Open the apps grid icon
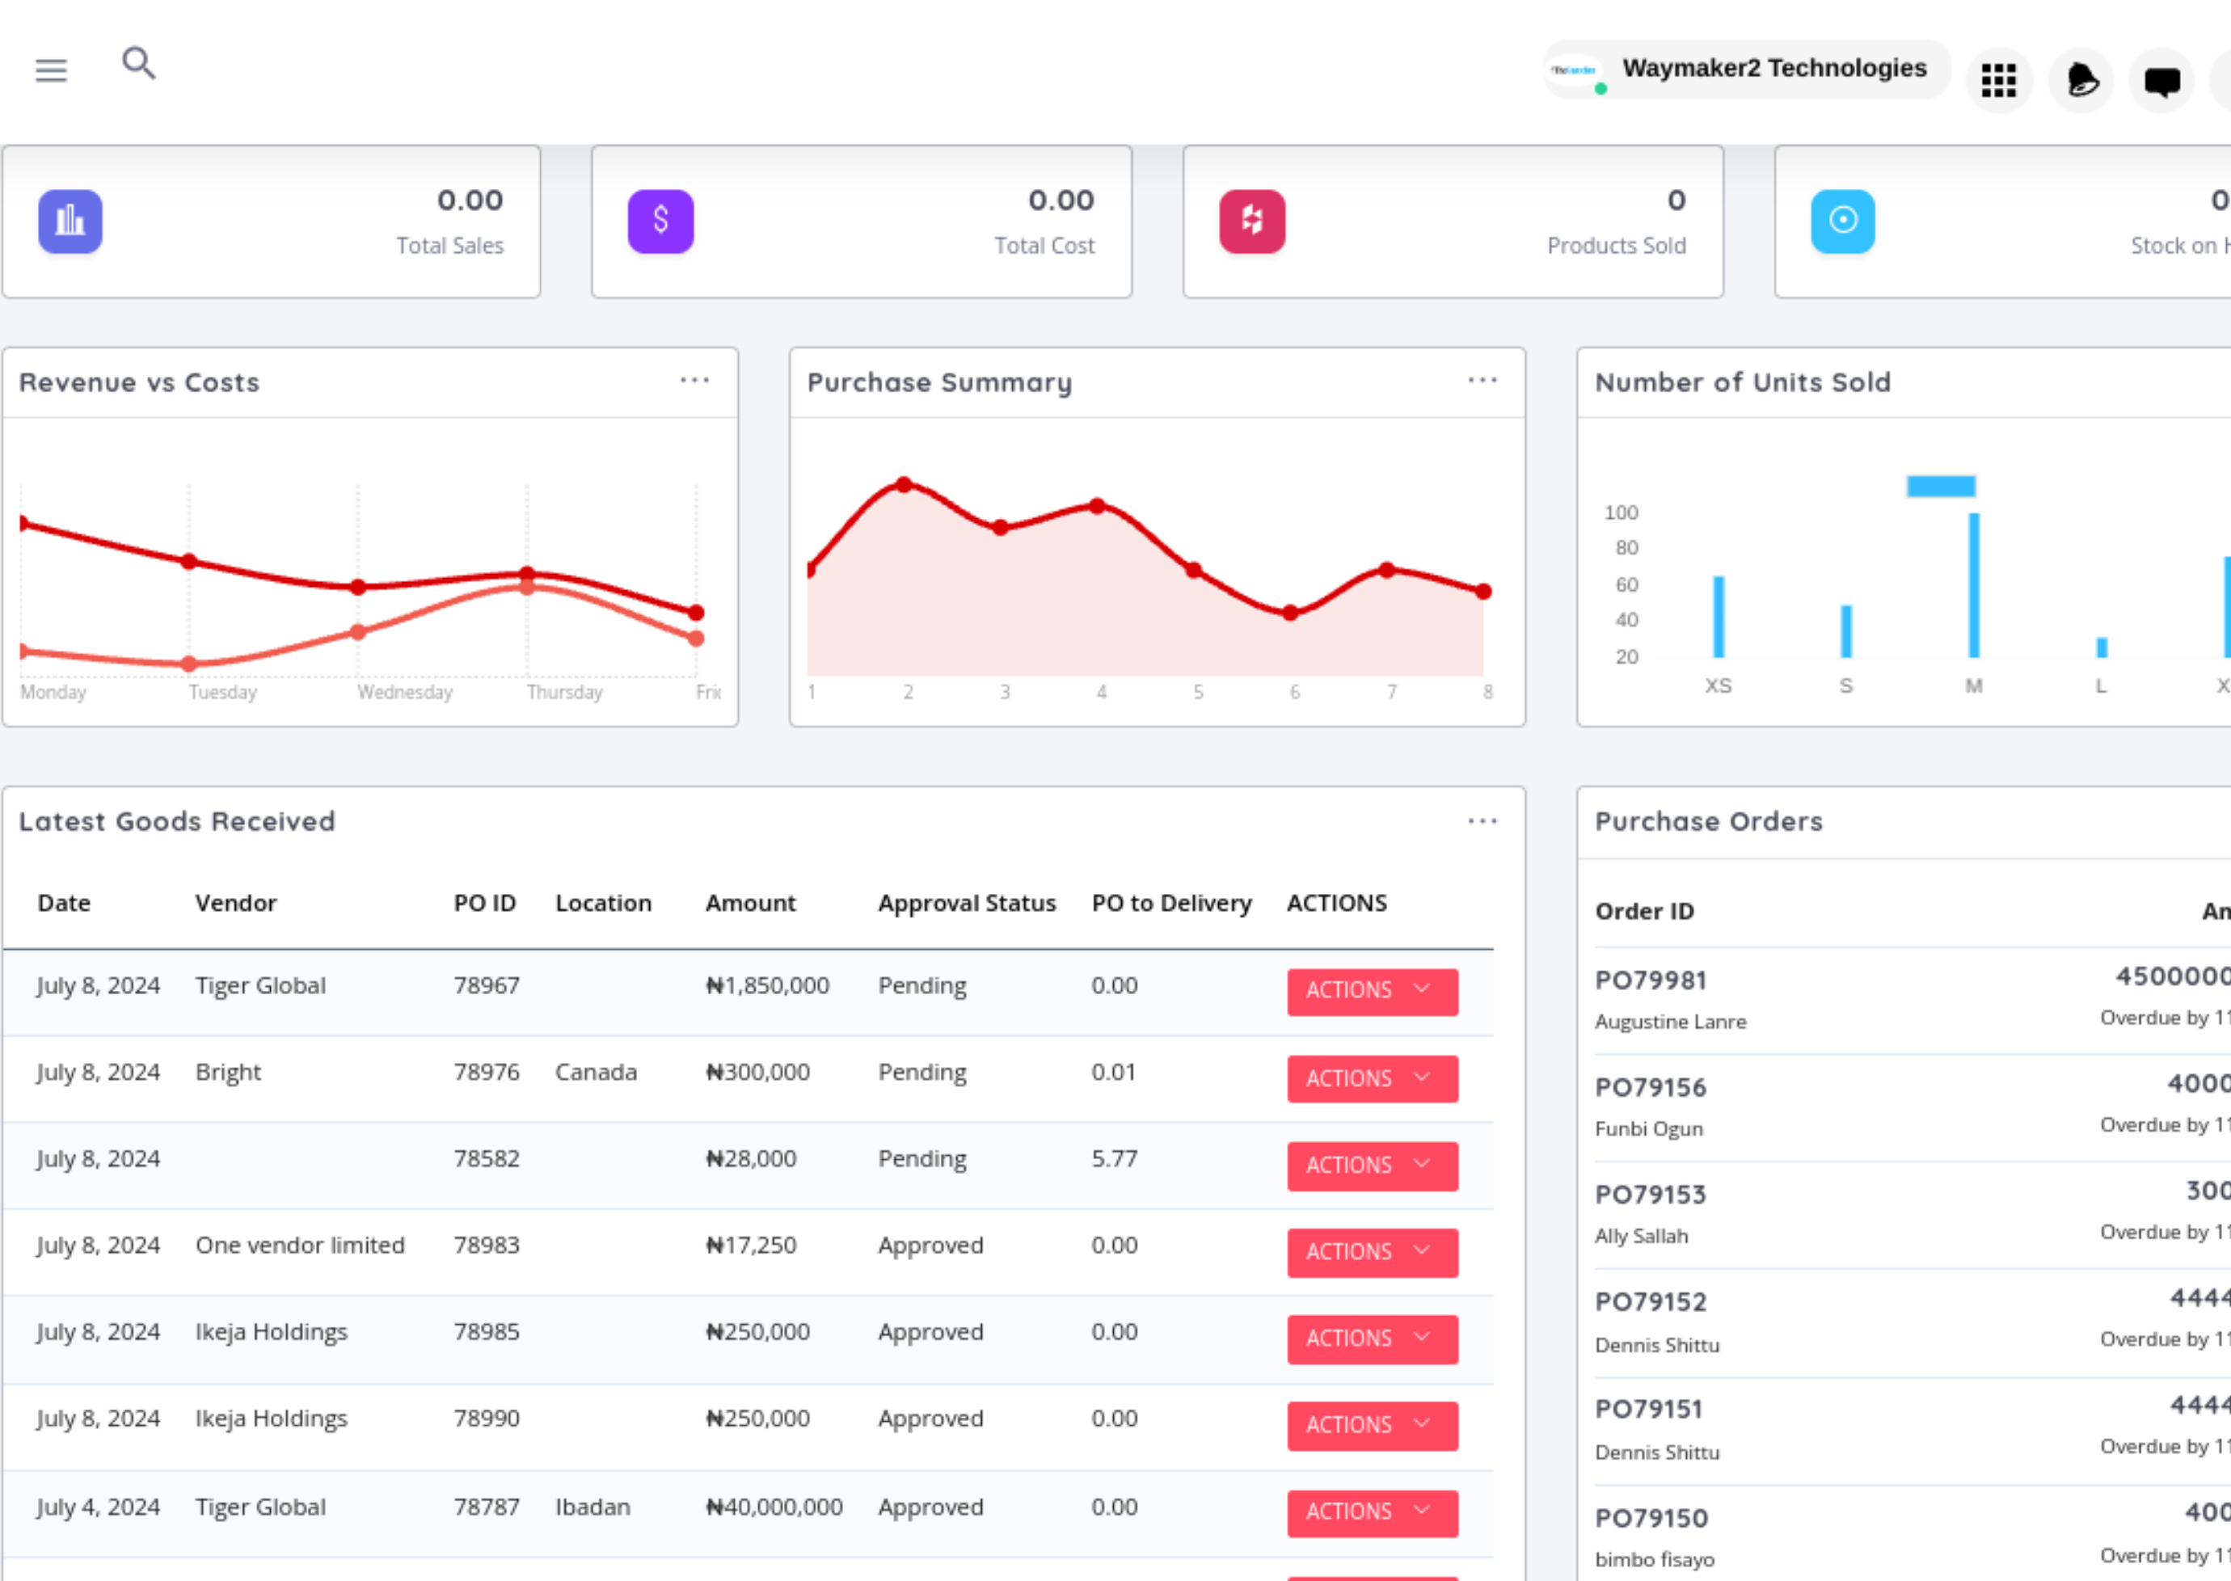Viewport: 2231px width, 1581px height. pyautogui.click(x=1998, y=81)
